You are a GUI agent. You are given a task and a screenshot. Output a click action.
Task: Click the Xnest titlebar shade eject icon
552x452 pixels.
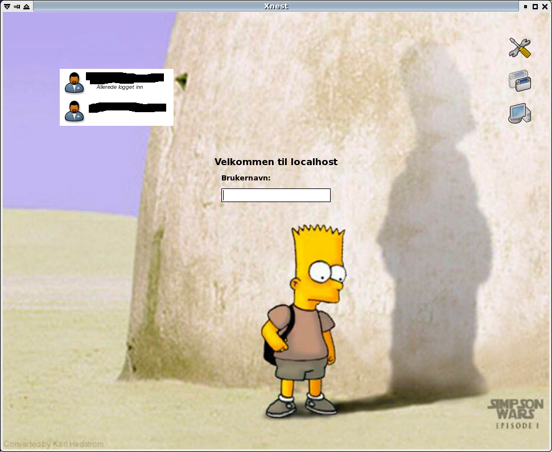pos(26,6)
